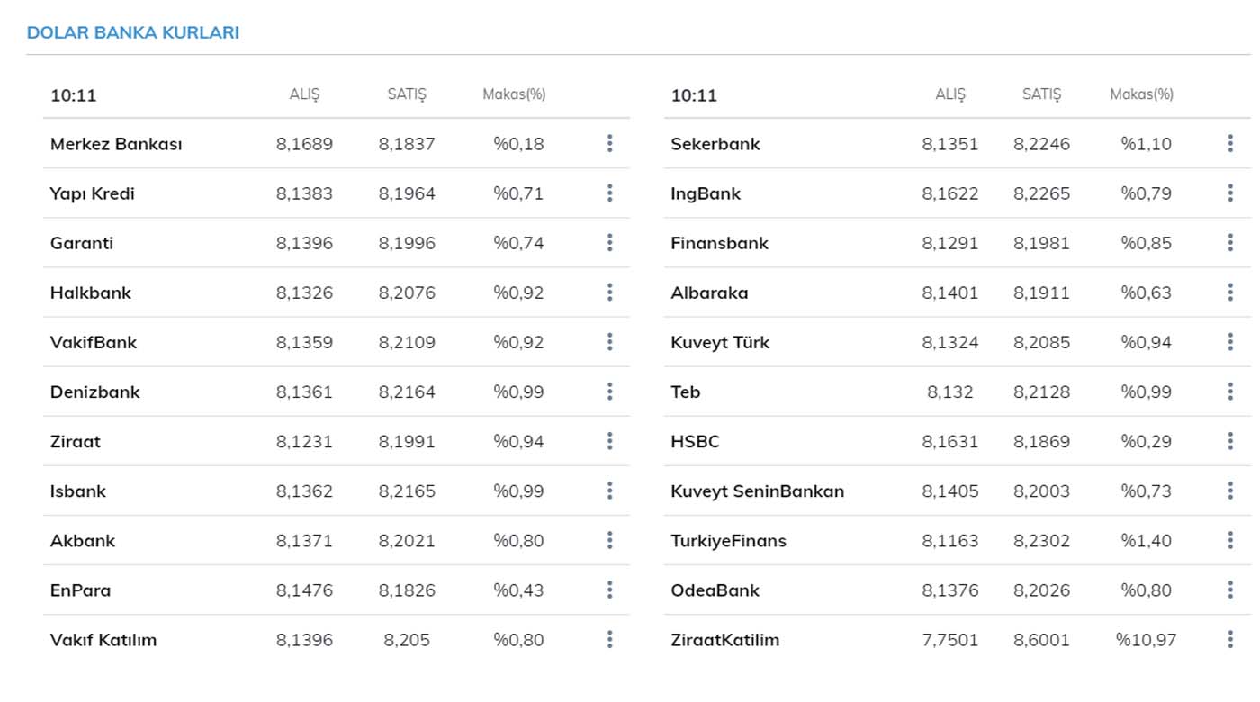Image resolution: width=1260 pixels, height=702 pixels.
Task: Open the three-dot menu for Merkez Bankası
Action: point(609,143)
